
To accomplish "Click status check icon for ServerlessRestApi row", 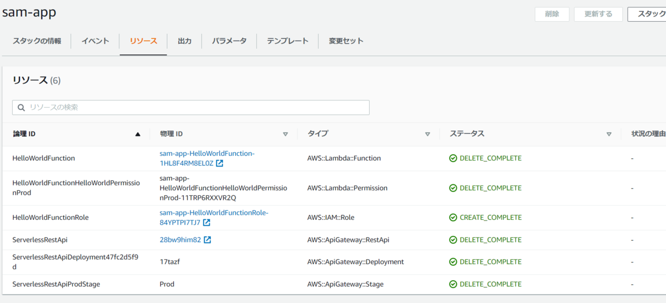I will point(453,240).
